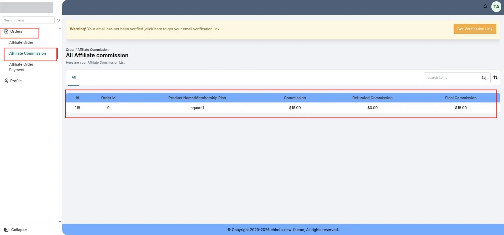The width and height of the screenshot is (504, 235).
Task: Click the refresh icon beside Search menu
Action: (58, 20)
